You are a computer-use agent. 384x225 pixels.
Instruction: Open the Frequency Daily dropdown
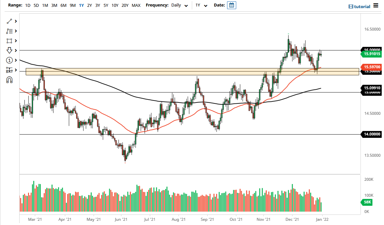pos(178,5)
